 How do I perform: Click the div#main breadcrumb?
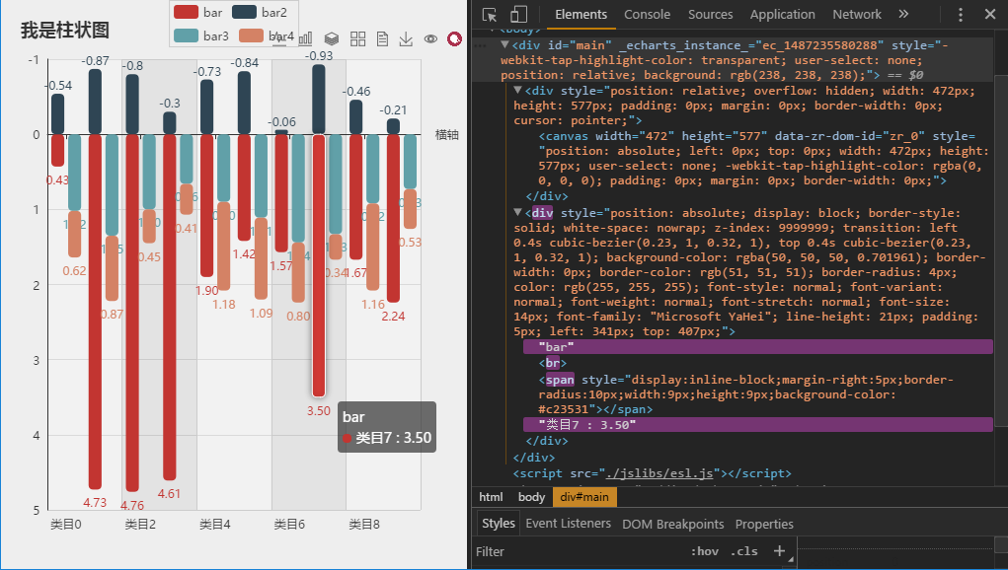(x=584, y=497)
